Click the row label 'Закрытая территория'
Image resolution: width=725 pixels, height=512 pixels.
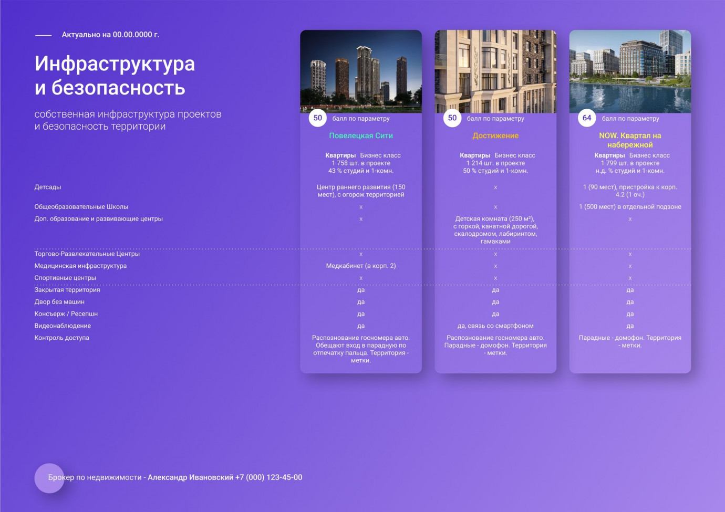coord(67,290)
